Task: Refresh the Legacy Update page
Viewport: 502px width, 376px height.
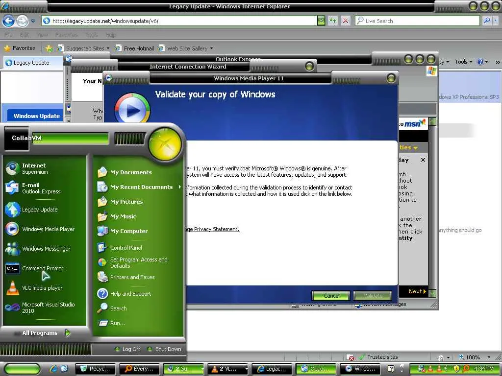Action: (x=333, y=21)
